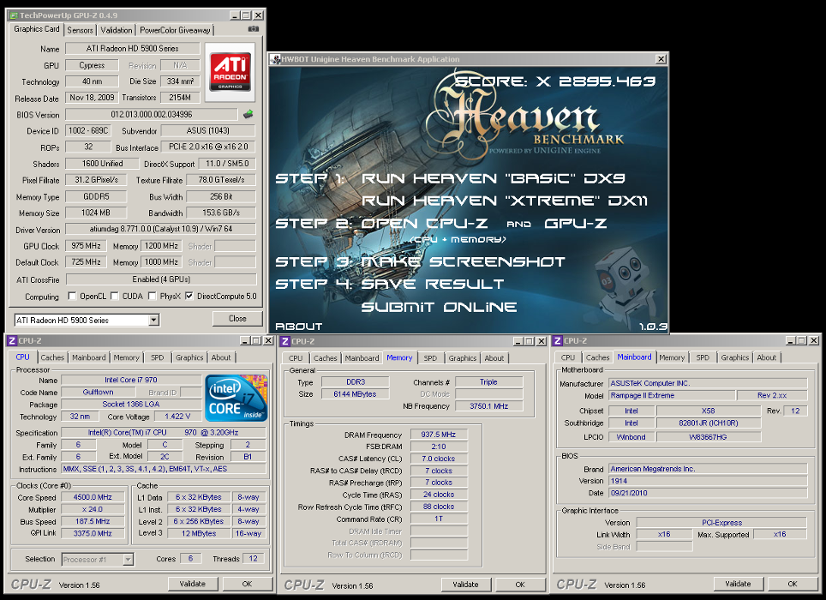This screenshot has width=826, height=600.
Task: Select the Graphics Card tab in GPU-Z
Action: [36, 29]
